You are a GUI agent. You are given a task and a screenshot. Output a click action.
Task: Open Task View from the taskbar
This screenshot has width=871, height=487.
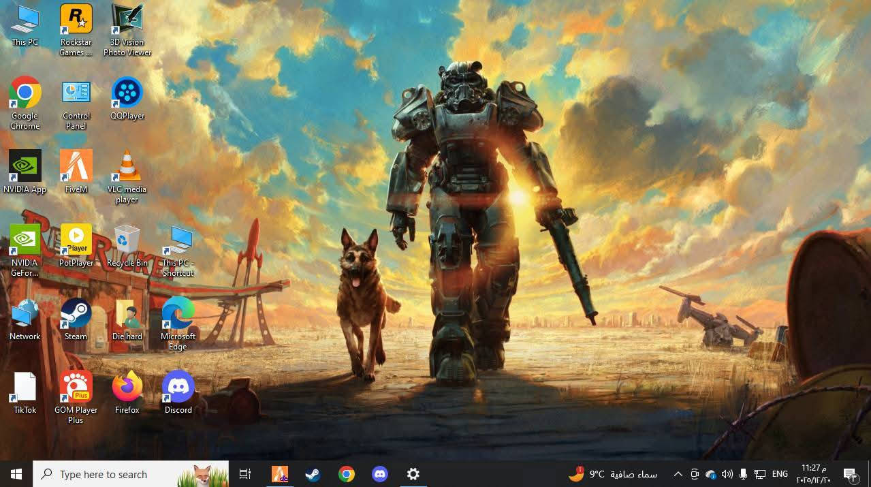(245, 474)
